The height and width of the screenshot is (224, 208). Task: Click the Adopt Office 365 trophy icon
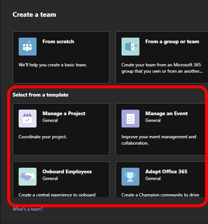tap(130, 177)
